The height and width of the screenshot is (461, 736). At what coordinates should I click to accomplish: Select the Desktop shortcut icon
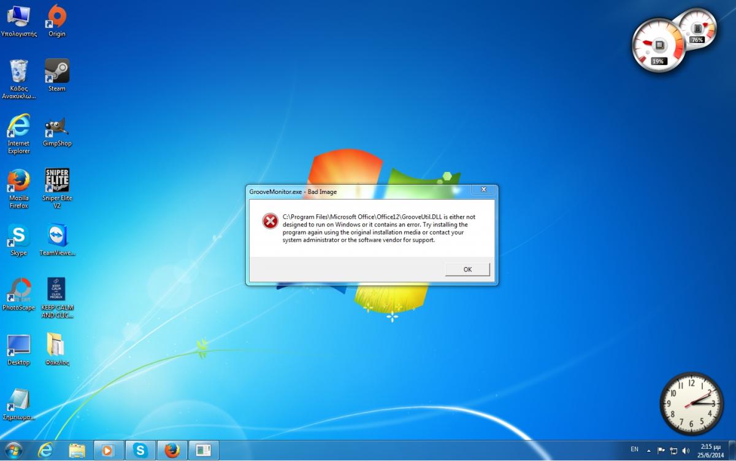click(18, 349)
